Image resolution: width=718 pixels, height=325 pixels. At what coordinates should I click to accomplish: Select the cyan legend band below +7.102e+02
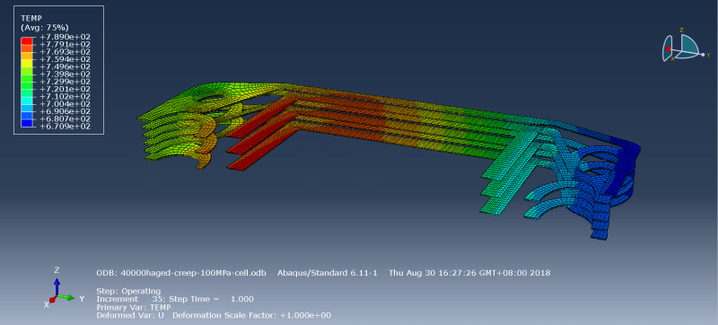27,100
